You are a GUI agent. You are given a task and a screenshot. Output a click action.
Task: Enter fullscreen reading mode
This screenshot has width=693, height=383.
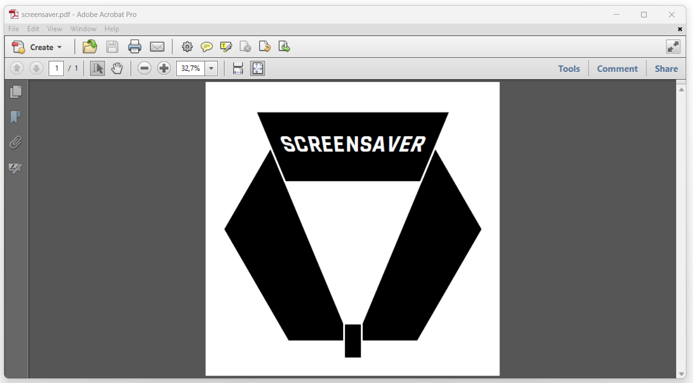tap(673, 46)
